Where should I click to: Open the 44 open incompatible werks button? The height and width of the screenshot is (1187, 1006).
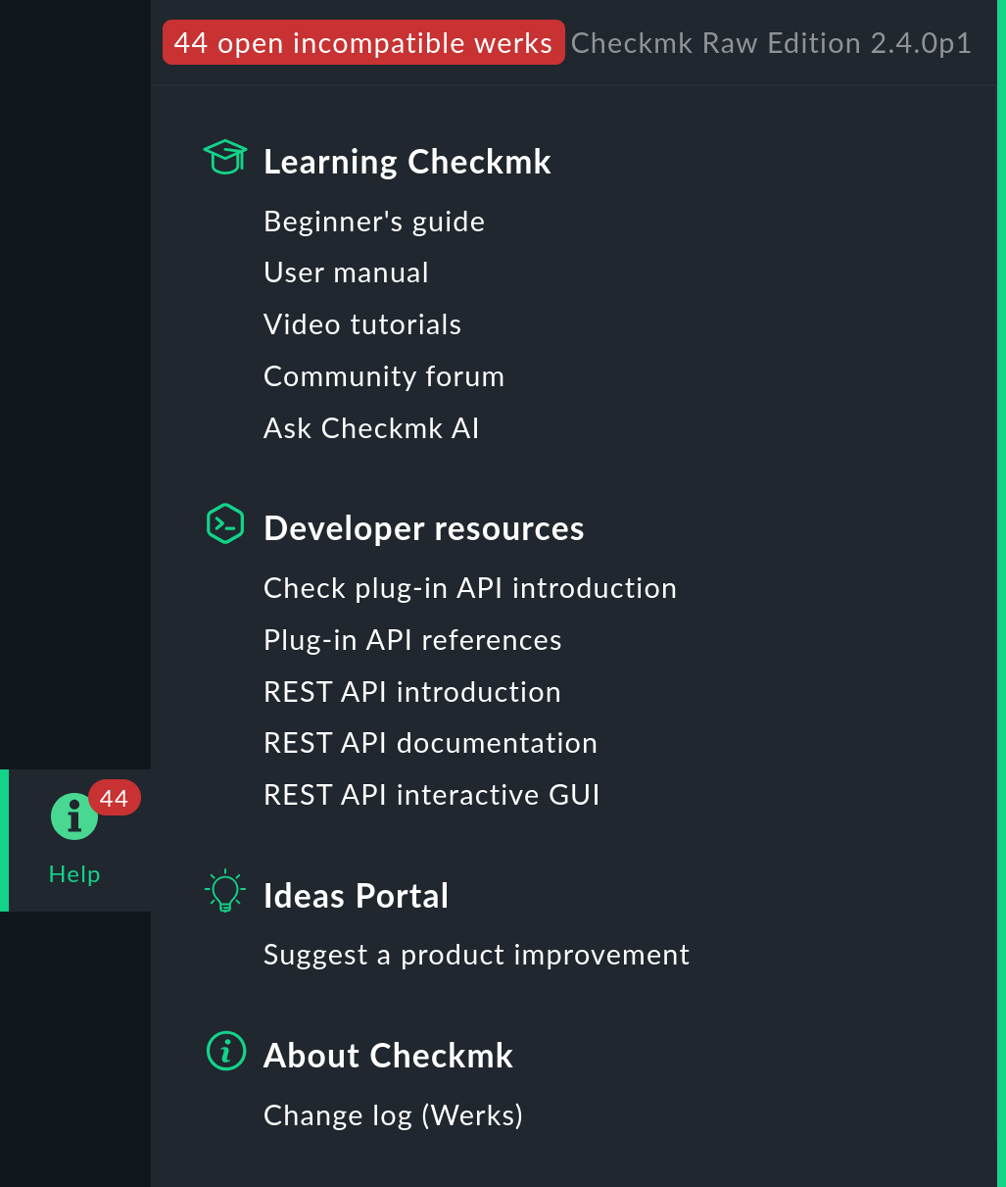[x=363, y=42]
